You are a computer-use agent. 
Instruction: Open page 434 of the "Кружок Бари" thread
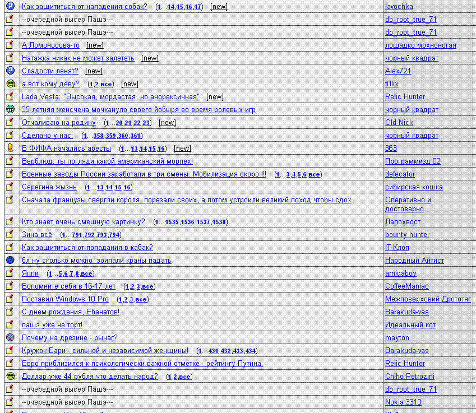pyautogui.click(x=251, y=351)
